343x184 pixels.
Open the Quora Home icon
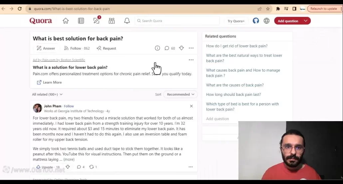66,21
